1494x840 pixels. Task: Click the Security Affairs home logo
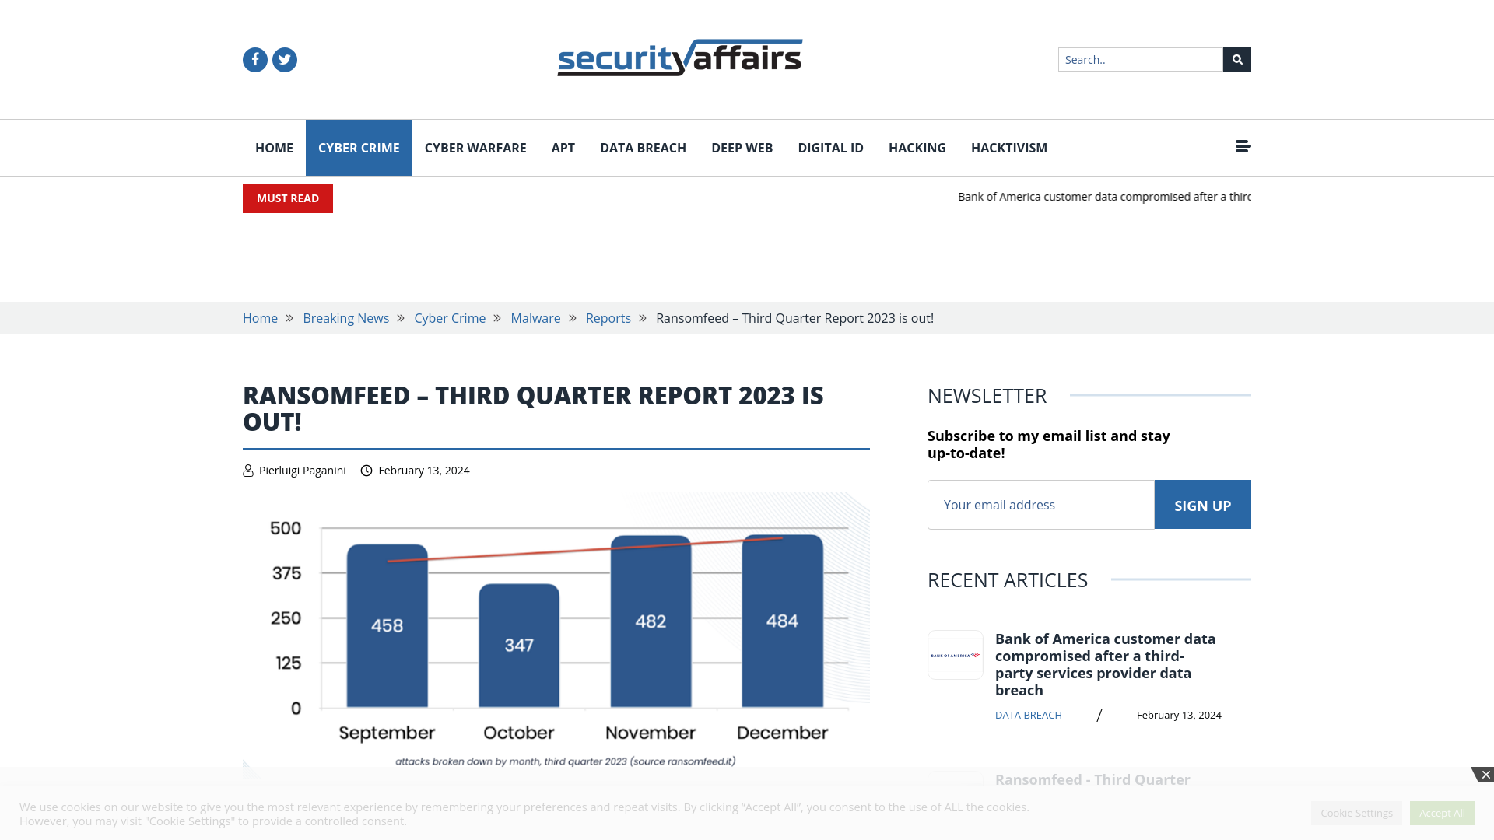point(679,58)
